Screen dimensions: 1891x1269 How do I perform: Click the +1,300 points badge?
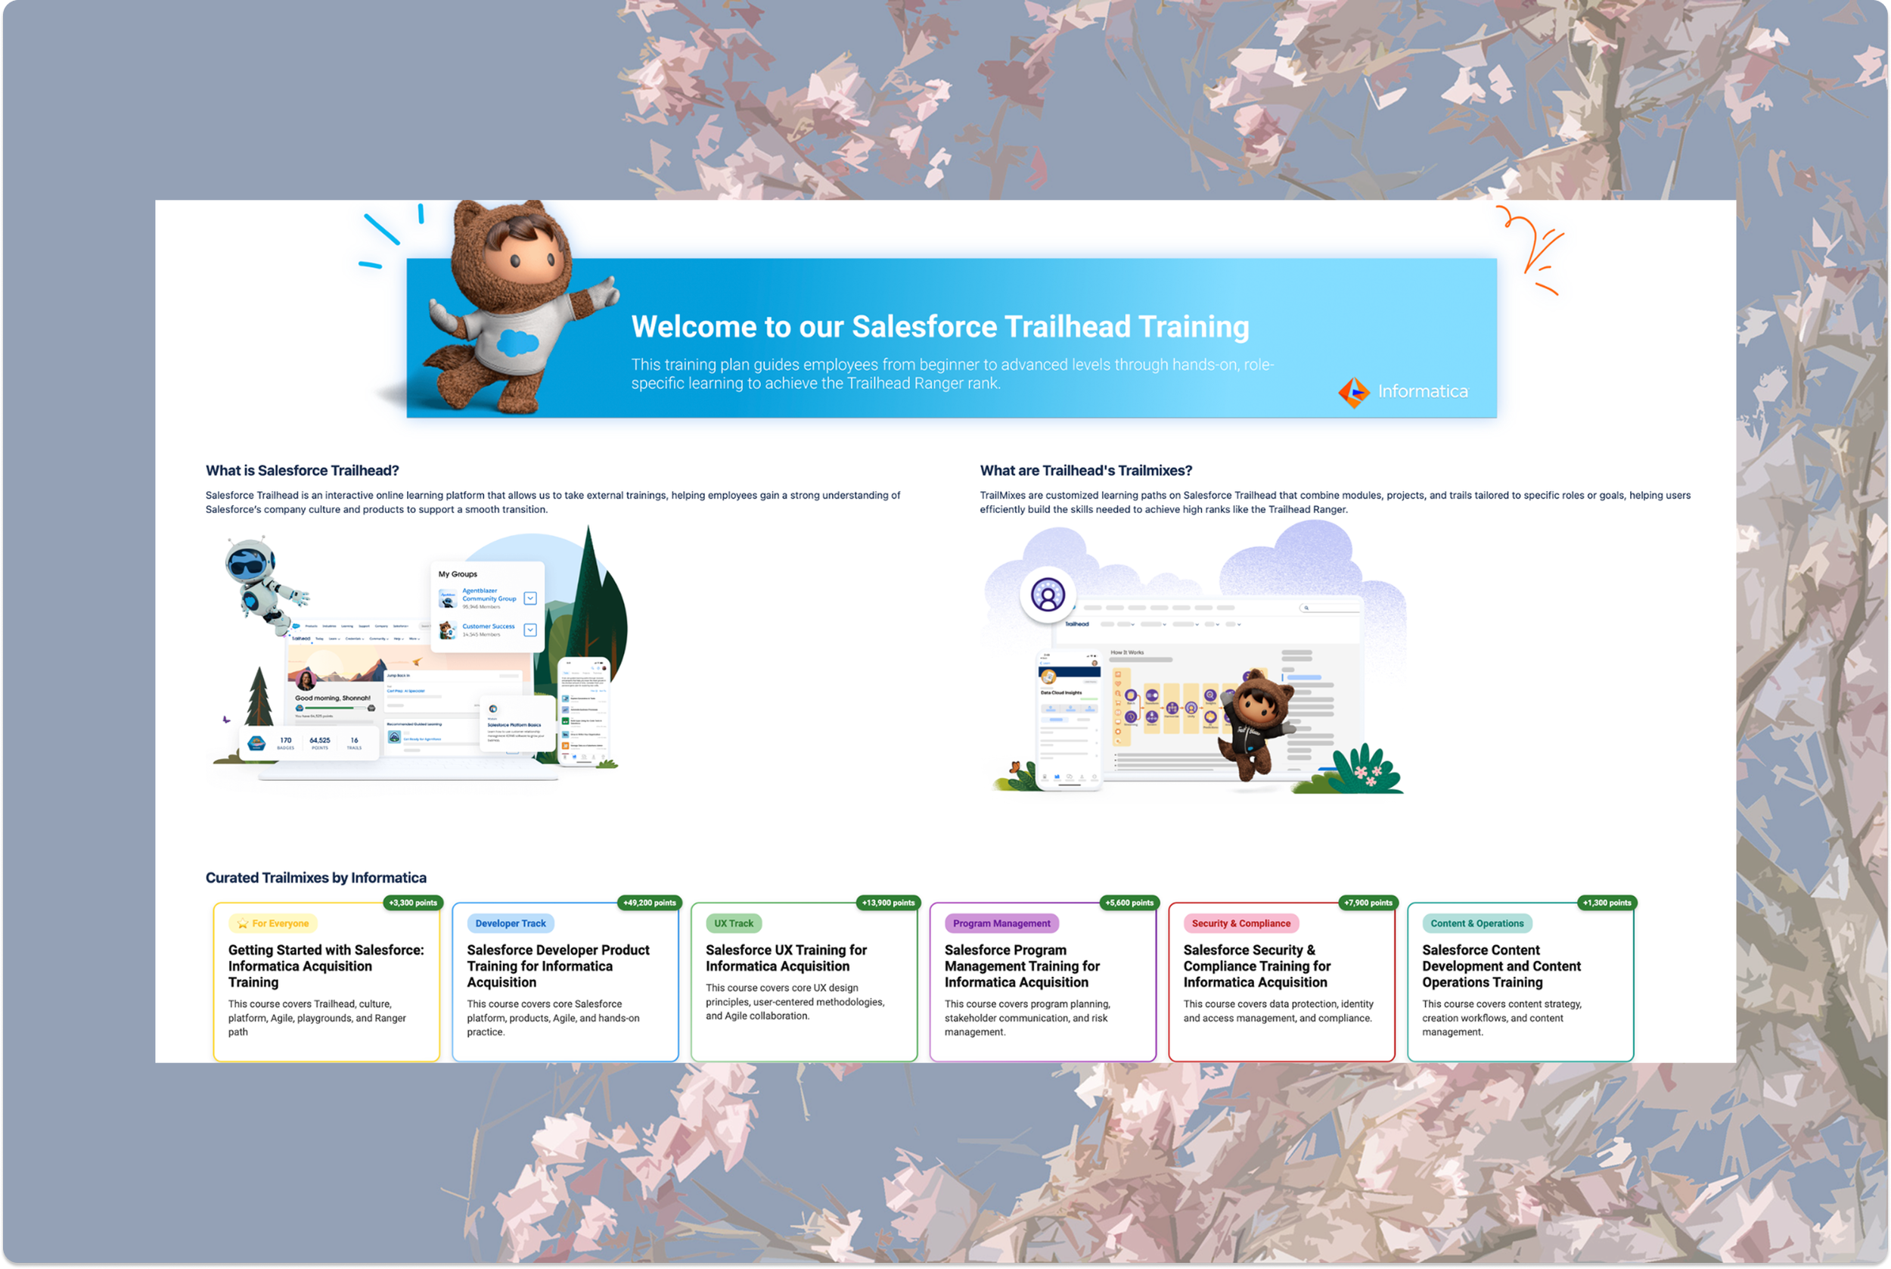click(x=1607, y=903)
